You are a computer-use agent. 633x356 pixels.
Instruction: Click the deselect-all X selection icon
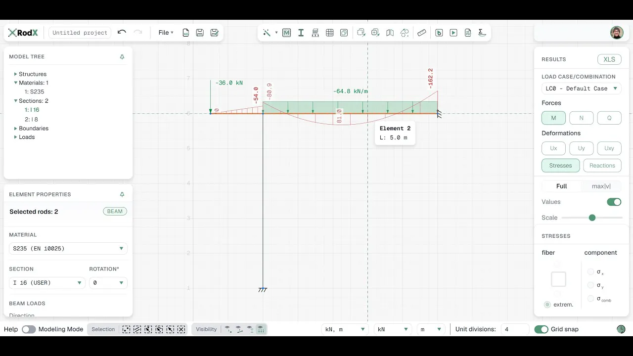click(181, 329)
